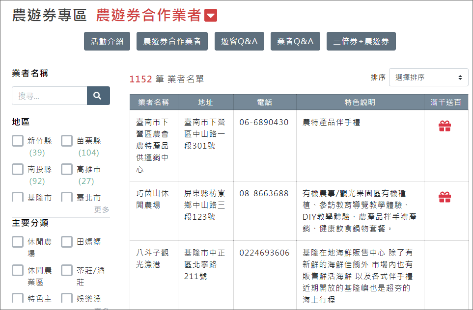The image size is (473, 310).
Task: Click the gift icon for 巧茵山休閒農場 row
Action: point(445,196)
